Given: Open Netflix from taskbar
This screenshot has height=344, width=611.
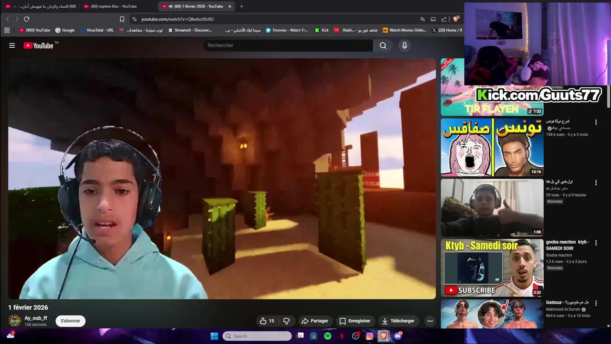Looking at the screenshot, I should pyautogui.click(x=342, y=336).
